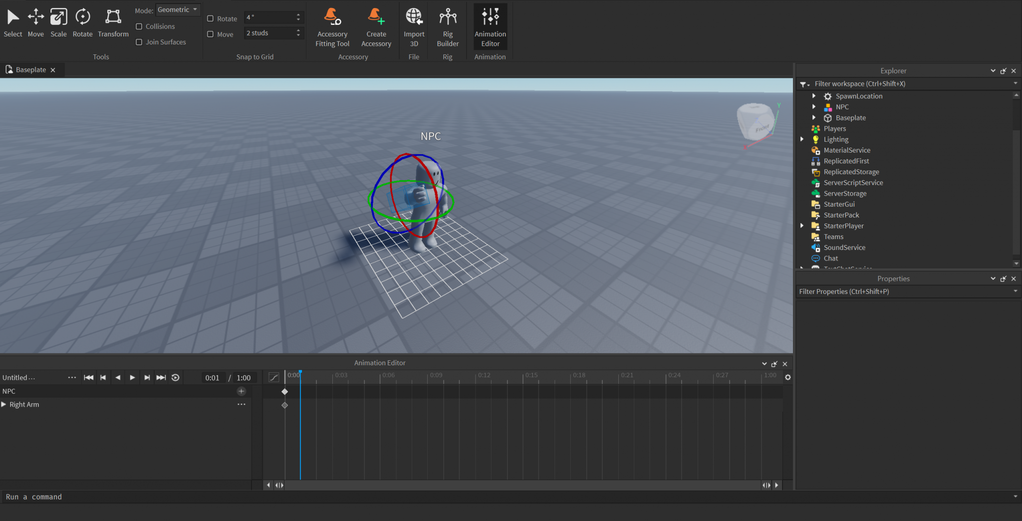Viewport: 1022px width, 521px height.
Task: Open the Mode dropdown
Action: coord(178,9)
